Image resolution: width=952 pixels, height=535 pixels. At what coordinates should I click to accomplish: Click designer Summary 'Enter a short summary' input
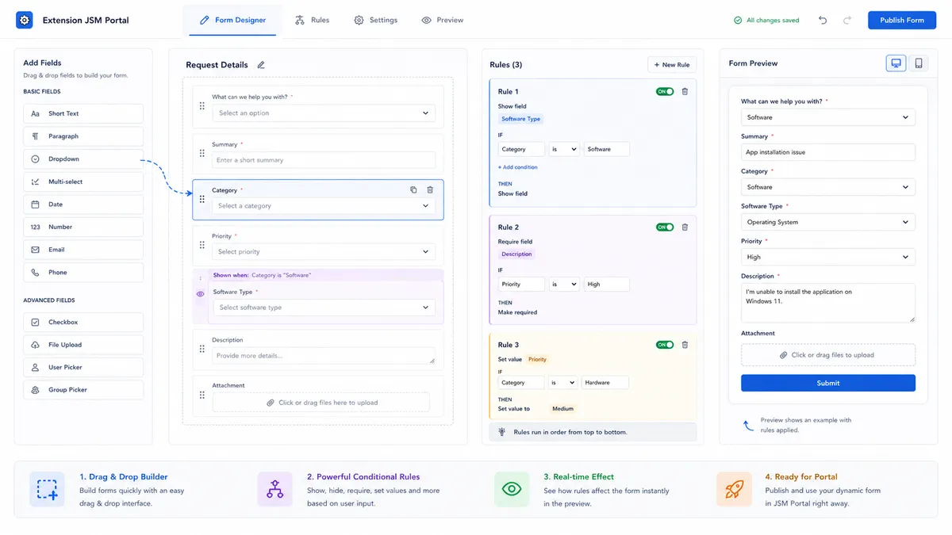324,160
